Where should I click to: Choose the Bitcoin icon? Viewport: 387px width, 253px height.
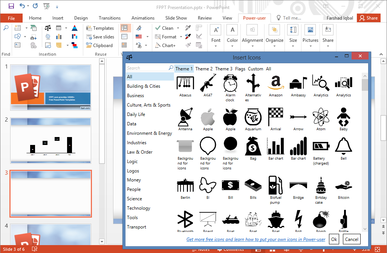(343, 184)
